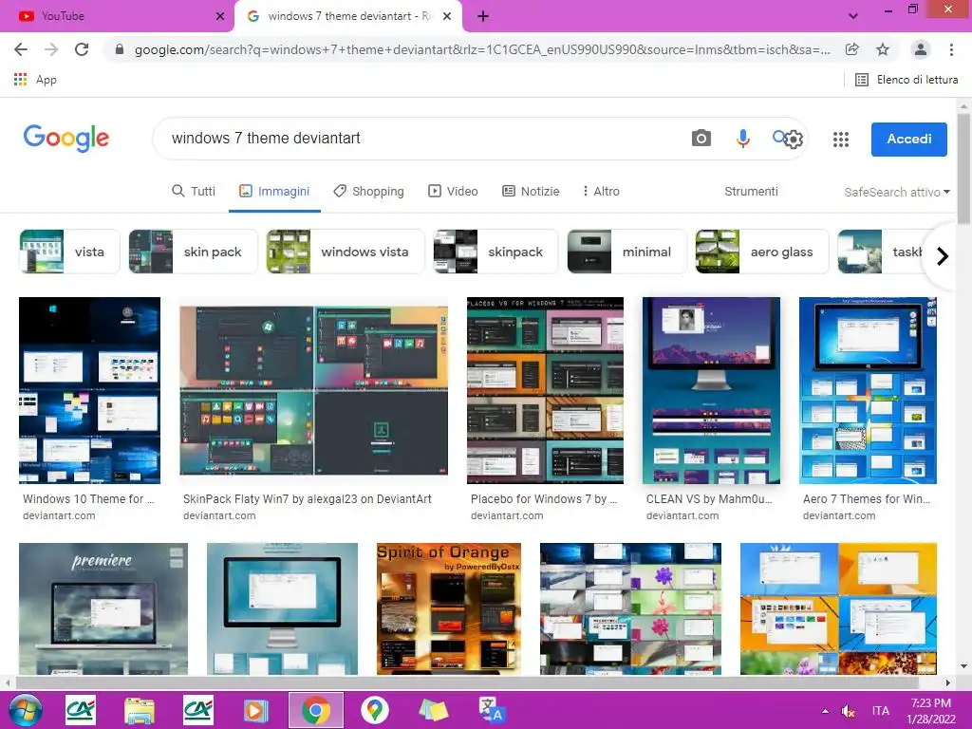Click deviantart.com under CLEAN VS result
This screenshot has width=972, height=729.
click(x=682, y=515)
